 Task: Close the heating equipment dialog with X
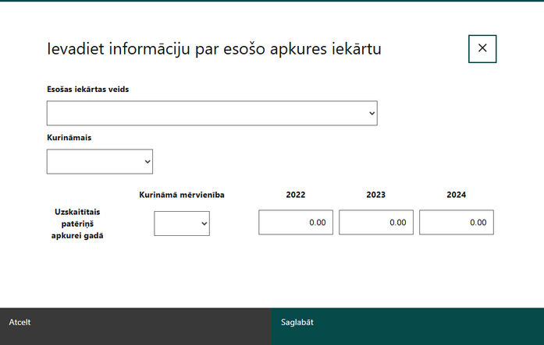[482, 49]
